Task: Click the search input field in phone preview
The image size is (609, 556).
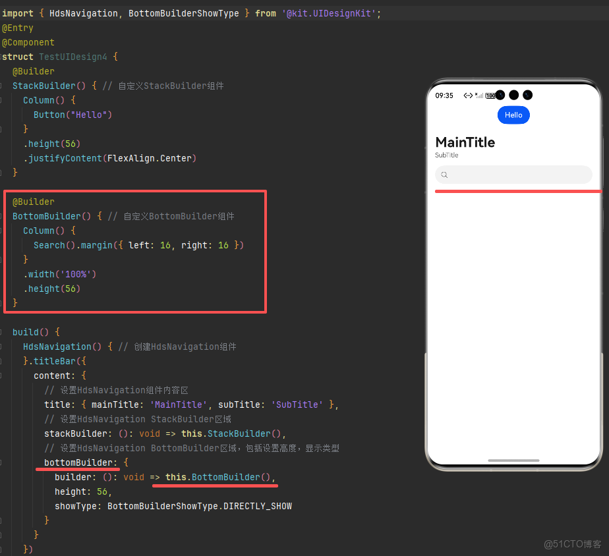Action: click(x=513, y=175)
